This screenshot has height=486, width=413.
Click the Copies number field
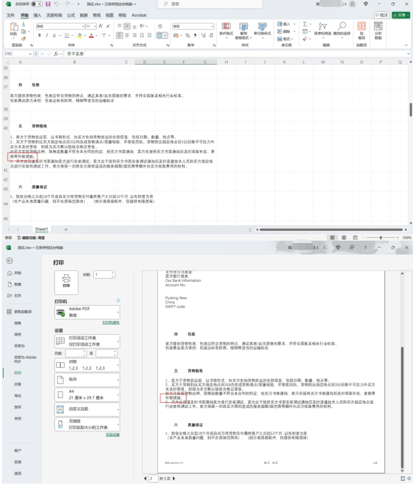point(104,275)
